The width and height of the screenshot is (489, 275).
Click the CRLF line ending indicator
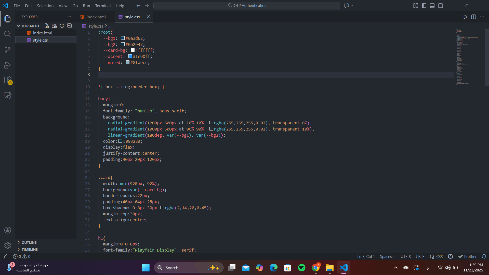tap(420, 257)
